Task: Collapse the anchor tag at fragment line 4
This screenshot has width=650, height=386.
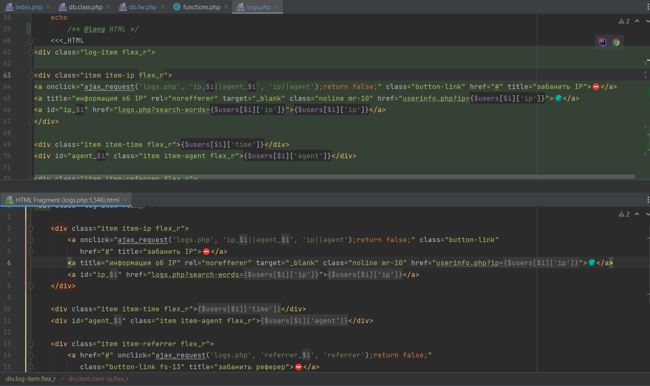Action: pyautogui.click(x=31, y=240)
